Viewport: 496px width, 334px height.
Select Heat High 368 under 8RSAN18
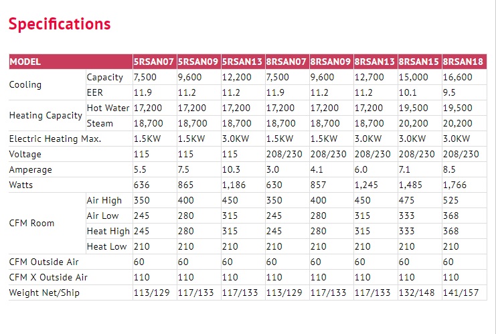450,232
